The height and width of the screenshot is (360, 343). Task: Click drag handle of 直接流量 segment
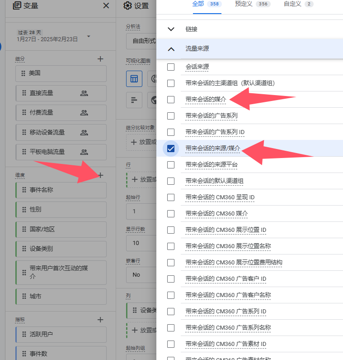[24, 93]
